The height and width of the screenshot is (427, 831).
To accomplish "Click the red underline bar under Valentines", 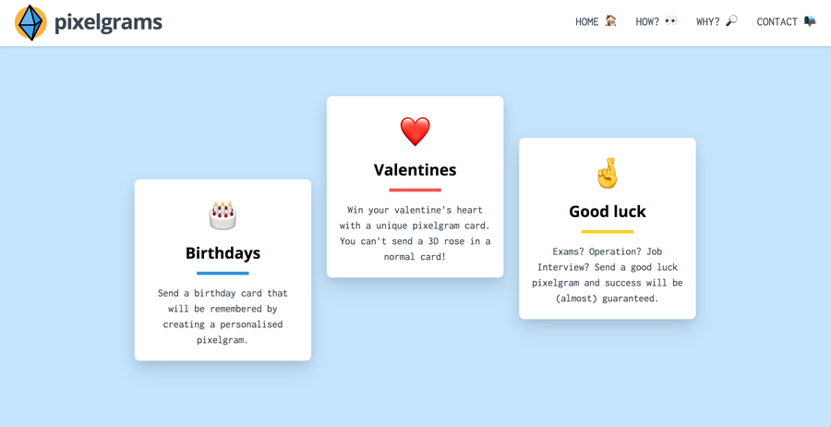I will (415, 189).
